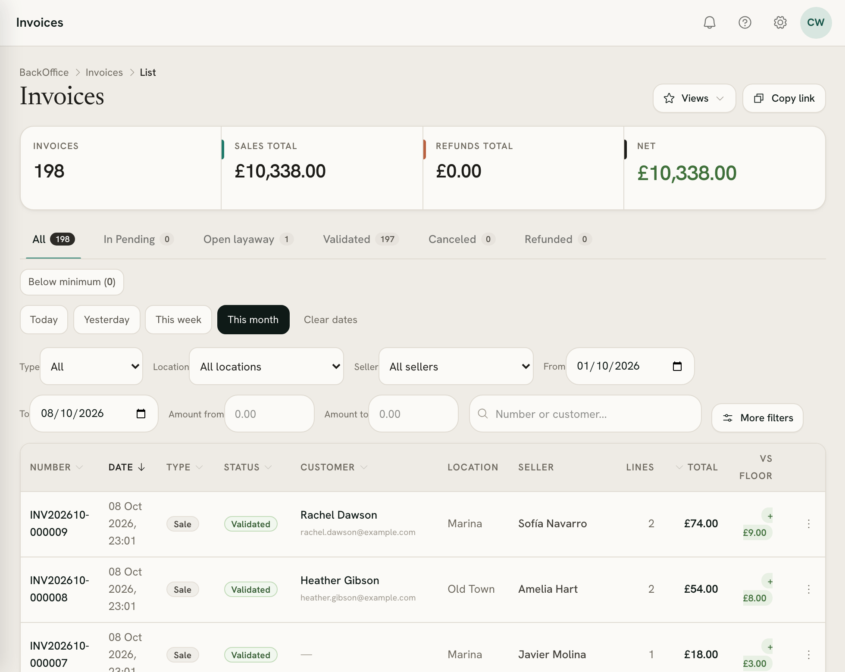Click the To date field

tap(94, 414)
